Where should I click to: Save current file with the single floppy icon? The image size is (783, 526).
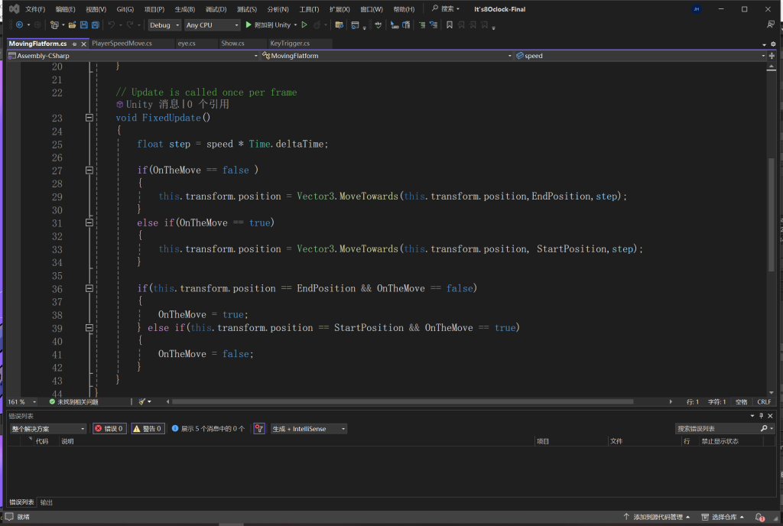(83, 25)
